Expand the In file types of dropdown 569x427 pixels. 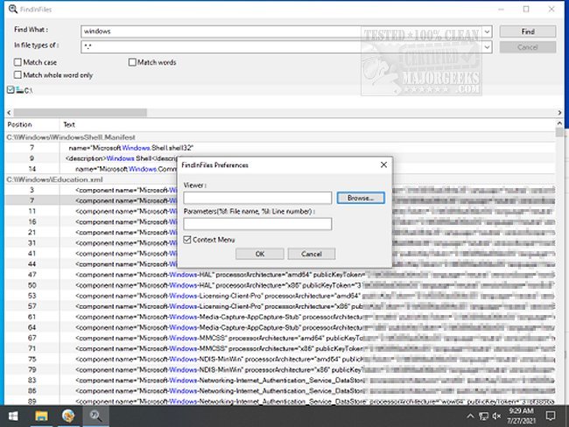pyautogui.click(x=487, y=47)
